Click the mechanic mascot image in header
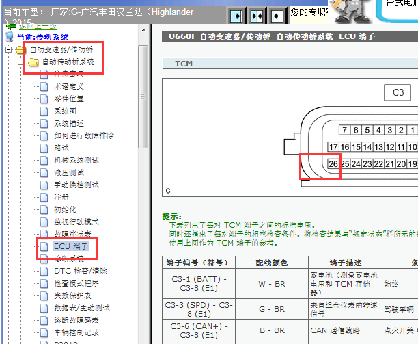This screenshot has height=344, width=418. click(x=350, y=12)
